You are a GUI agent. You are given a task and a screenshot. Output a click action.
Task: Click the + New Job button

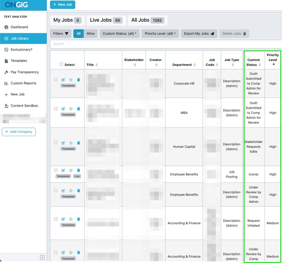coord(63,5)
